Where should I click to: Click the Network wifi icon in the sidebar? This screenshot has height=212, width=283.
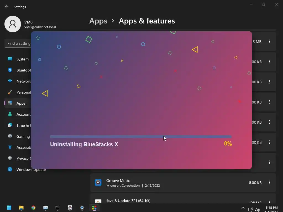click(10, 81)
